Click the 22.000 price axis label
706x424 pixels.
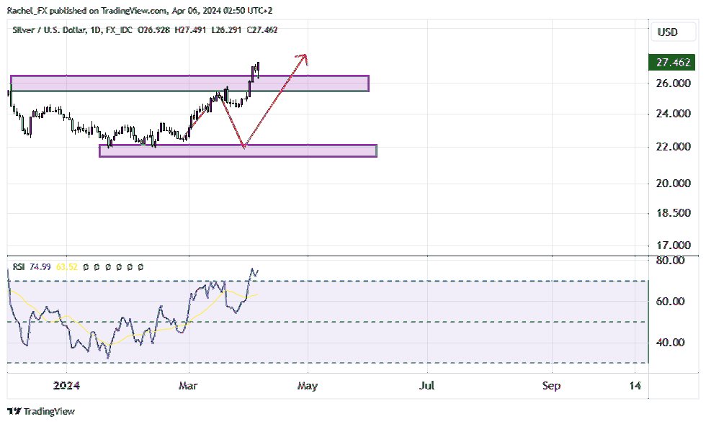point(674,147)
